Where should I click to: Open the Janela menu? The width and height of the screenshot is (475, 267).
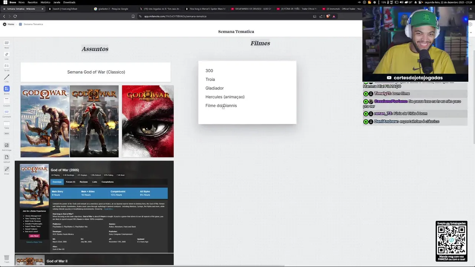57,2
